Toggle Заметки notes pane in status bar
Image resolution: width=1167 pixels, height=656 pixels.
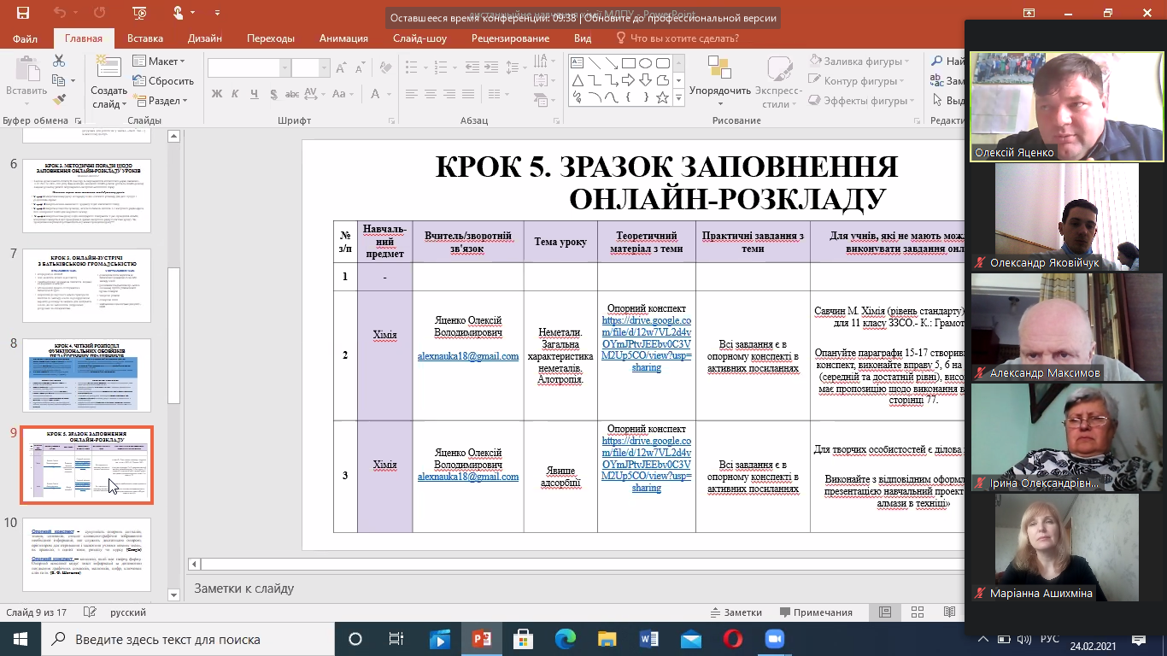coord(736,612)
